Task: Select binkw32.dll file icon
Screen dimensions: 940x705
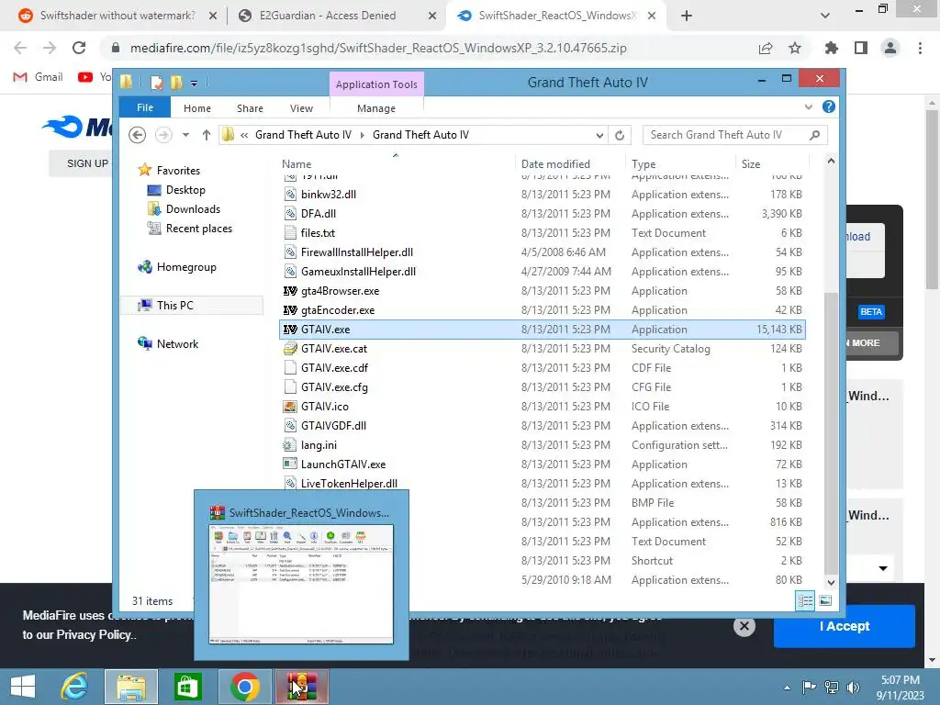Action: coord(290,195)
